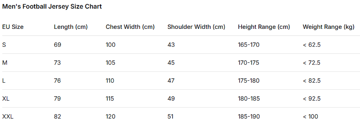Viewport: 360px width, 124px height.
Task: Click the 82 length value for XXL
Action: click(57, 117)
